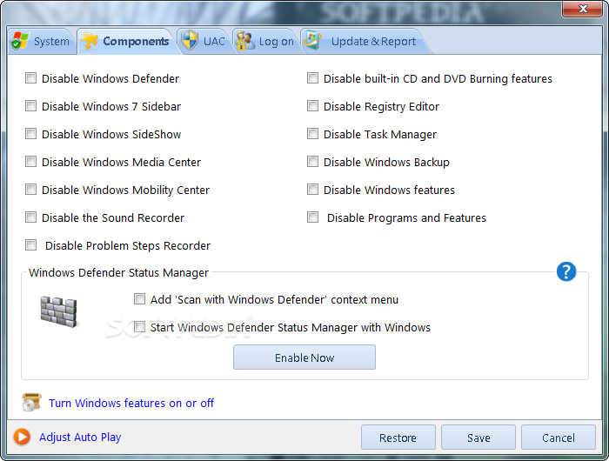Click the Windows Defender brick wall icon

pos(58,312)
